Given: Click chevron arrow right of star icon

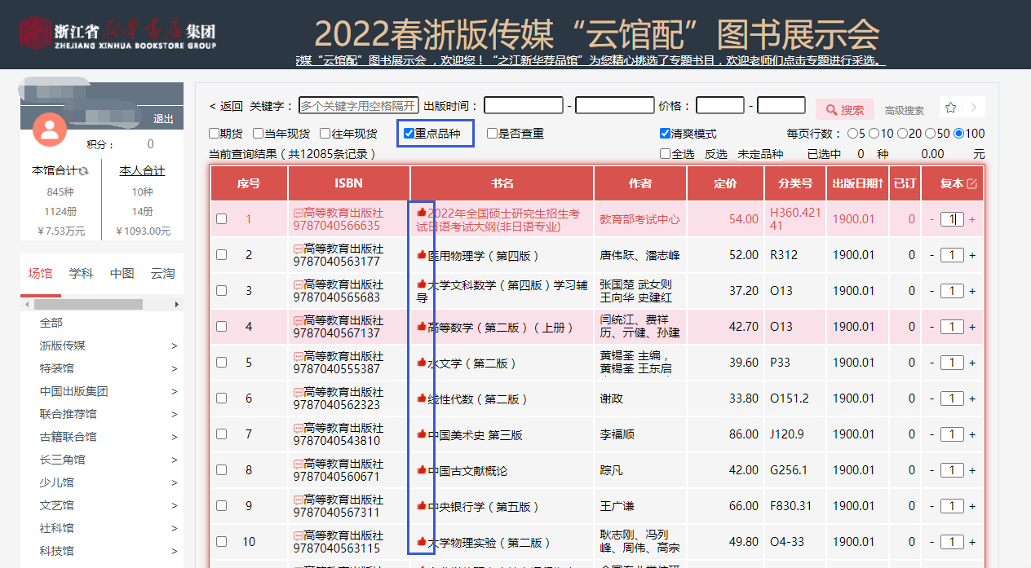Looking at the screenshot, I should point(973,108).
